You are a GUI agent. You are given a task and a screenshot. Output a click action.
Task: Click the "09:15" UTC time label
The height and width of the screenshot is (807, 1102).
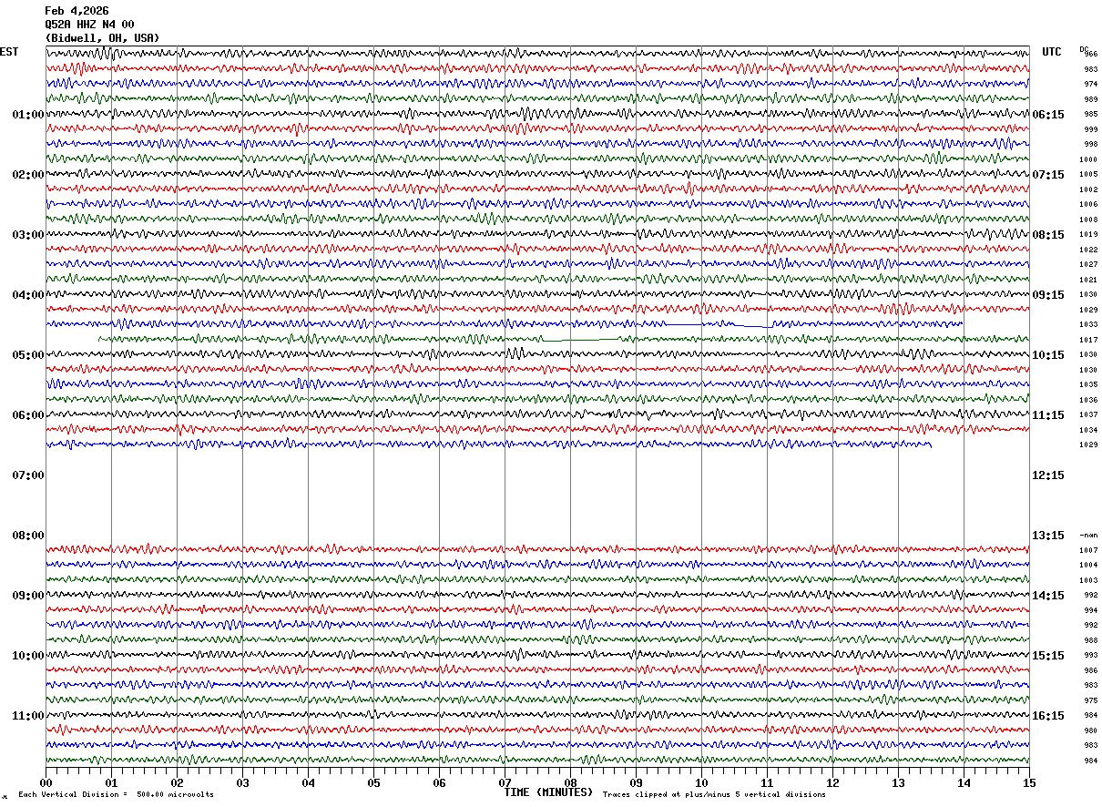[1048, 295]
